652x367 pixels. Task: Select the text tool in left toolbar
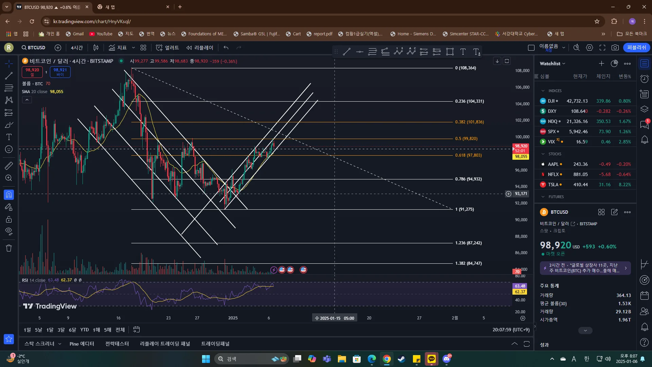[9, 137]
